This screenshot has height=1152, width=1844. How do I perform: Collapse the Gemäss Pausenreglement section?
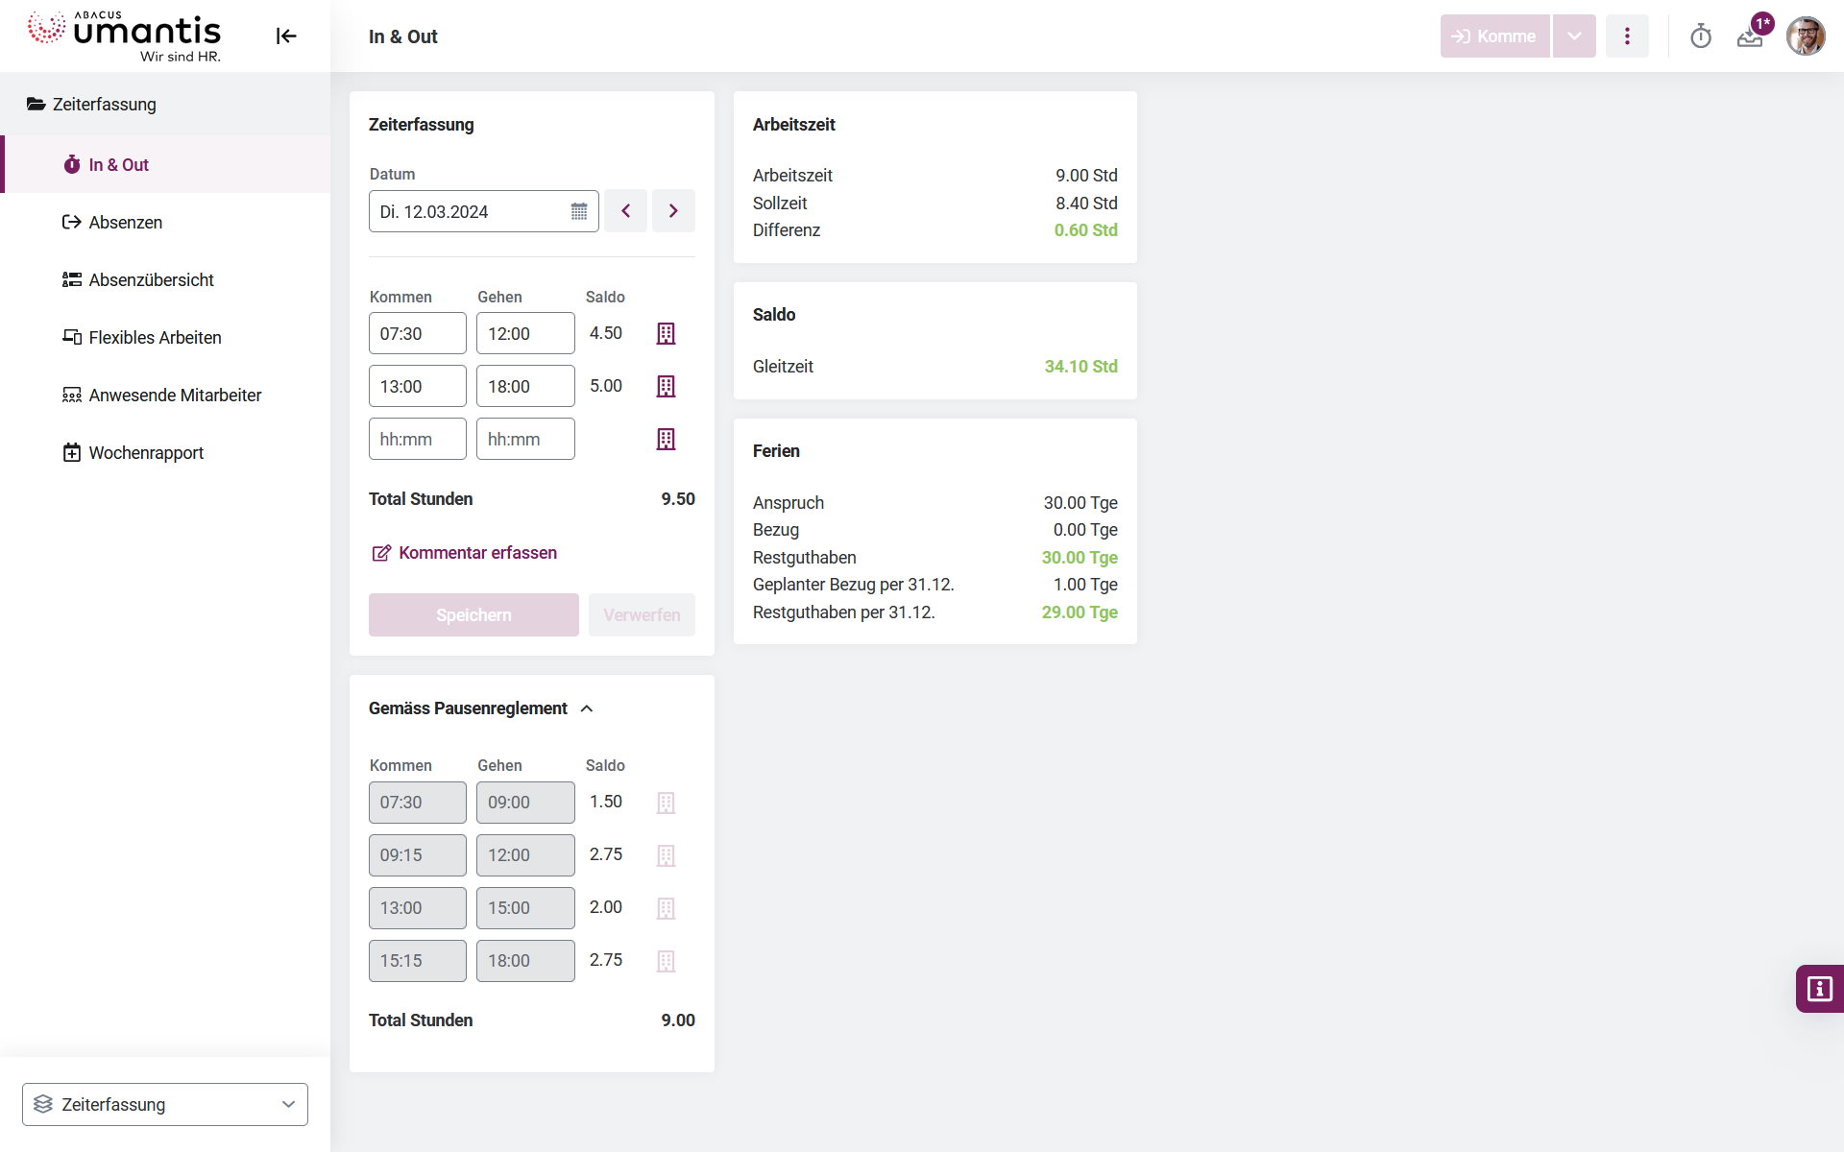coord(587,708)
